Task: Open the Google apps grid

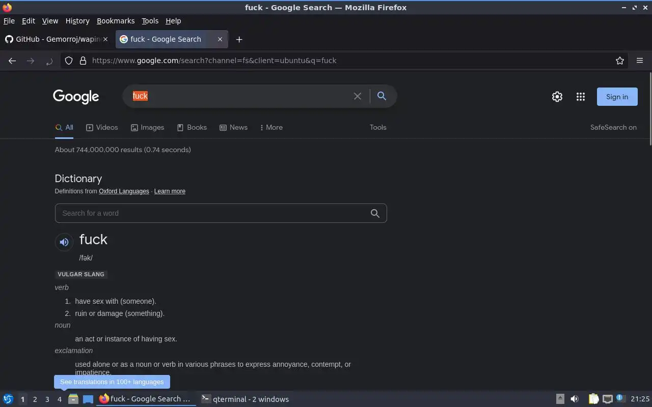Action: click(x=581, y=97)
